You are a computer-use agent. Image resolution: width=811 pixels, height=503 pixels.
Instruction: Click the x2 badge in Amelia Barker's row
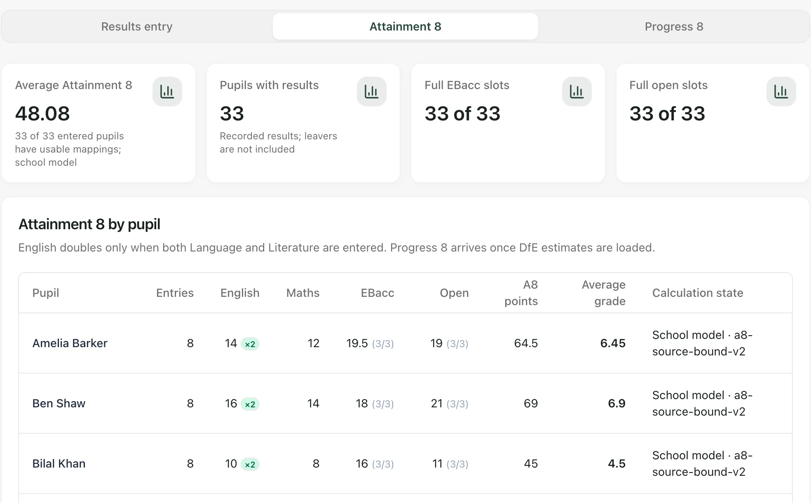250,344
